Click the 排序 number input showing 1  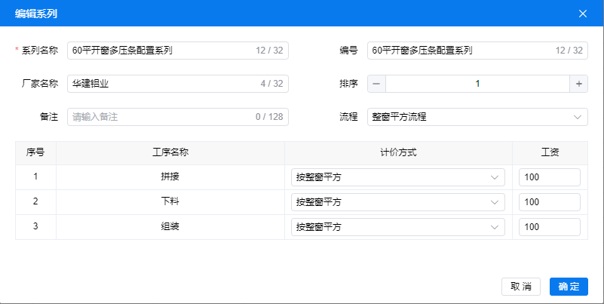pos(477,84)
